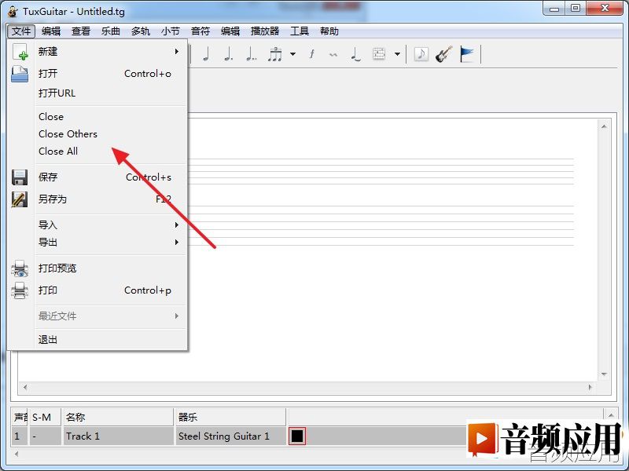Open the 播放器 menu
The image size is (629, 471).
[265, 31]
